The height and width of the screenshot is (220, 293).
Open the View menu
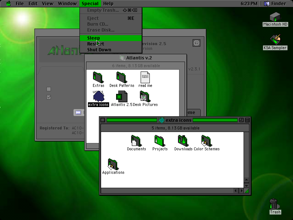pyautogui.click(x=48, y=4)
